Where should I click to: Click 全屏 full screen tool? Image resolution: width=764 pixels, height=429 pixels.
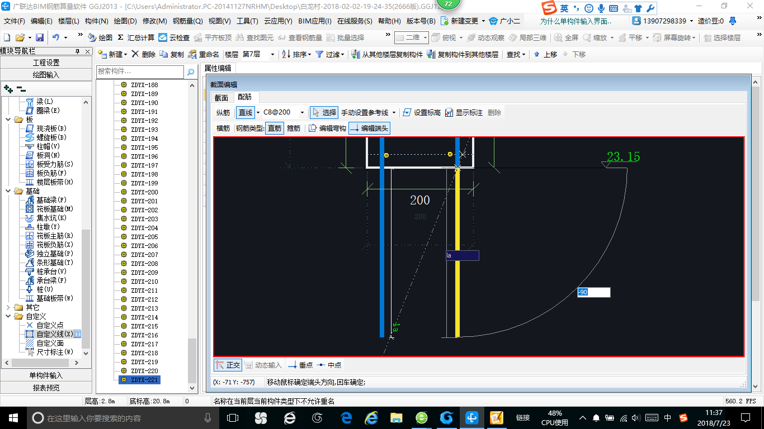(566, 37)
